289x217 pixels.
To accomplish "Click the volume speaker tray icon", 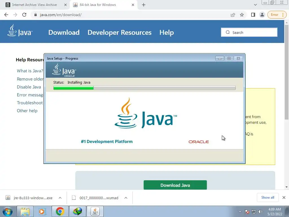I will pos(260,212).
